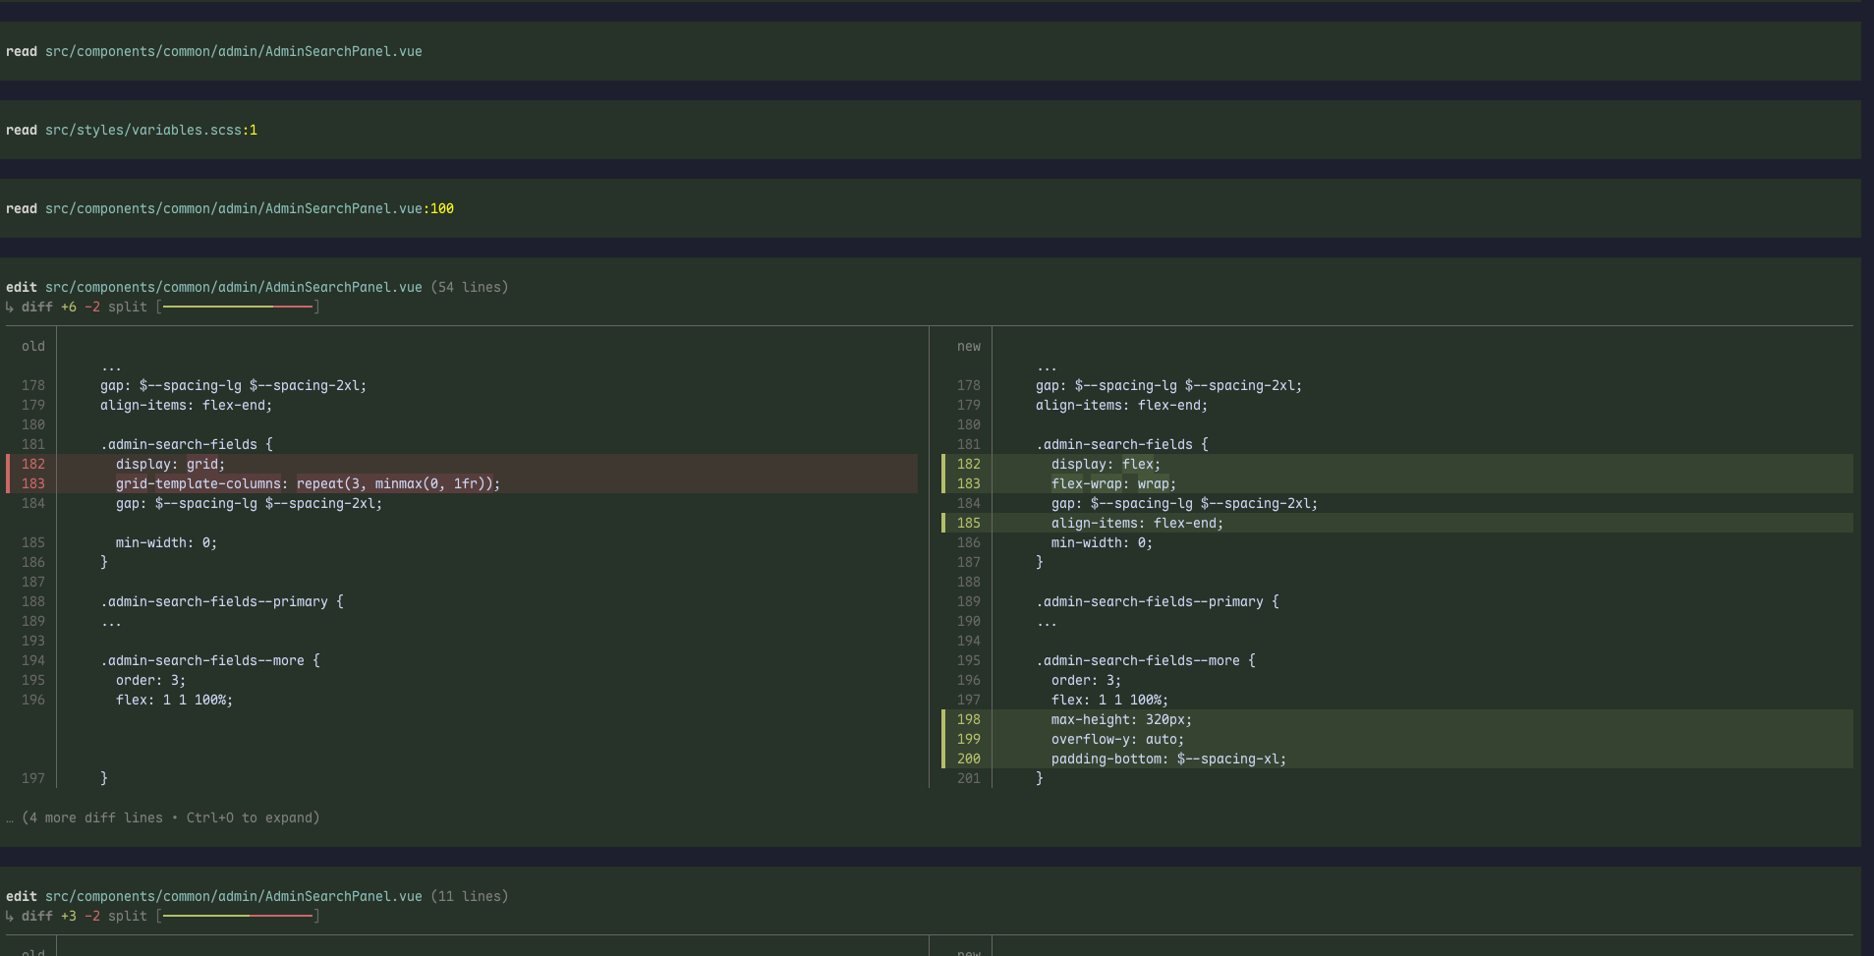Select removed line "grid-template-columns: repeat(3, minmax(0, 1fr));"
1874x956 pixels.
tap(309, 483)
